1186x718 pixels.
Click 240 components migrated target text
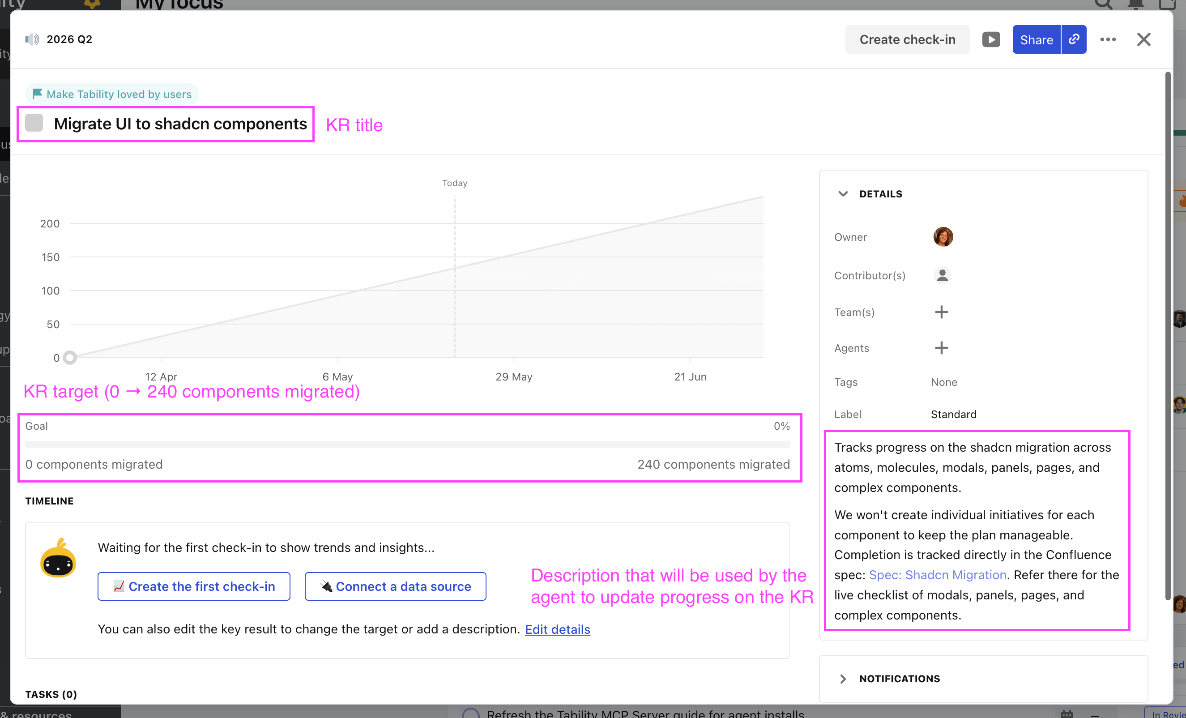click(x=713, y=464)
